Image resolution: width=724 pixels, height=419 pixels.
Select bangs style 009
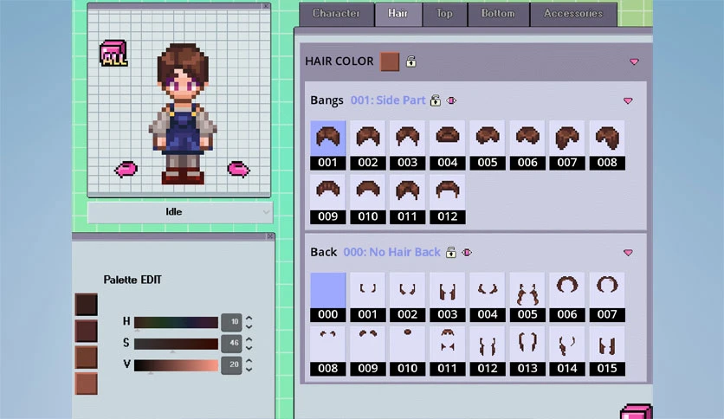328,199
